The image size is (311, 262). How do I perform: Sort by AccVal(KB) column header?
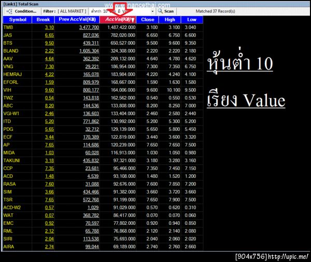point(118,20)
